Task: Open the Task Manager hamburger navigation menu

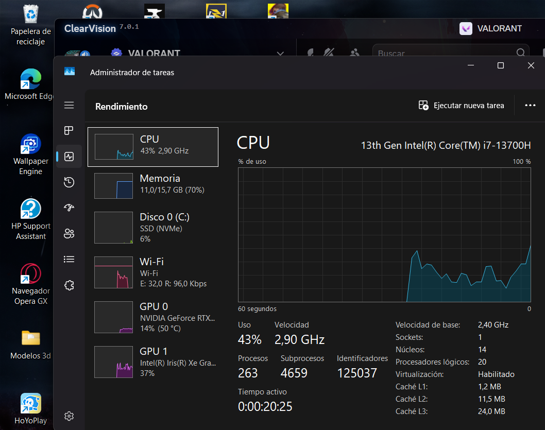Action: (69, 105)
